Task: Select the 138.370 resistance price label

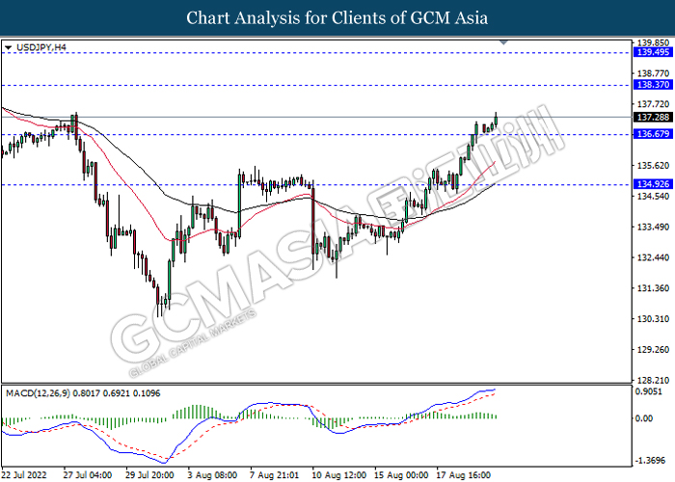Action: [x=653, y=85]
